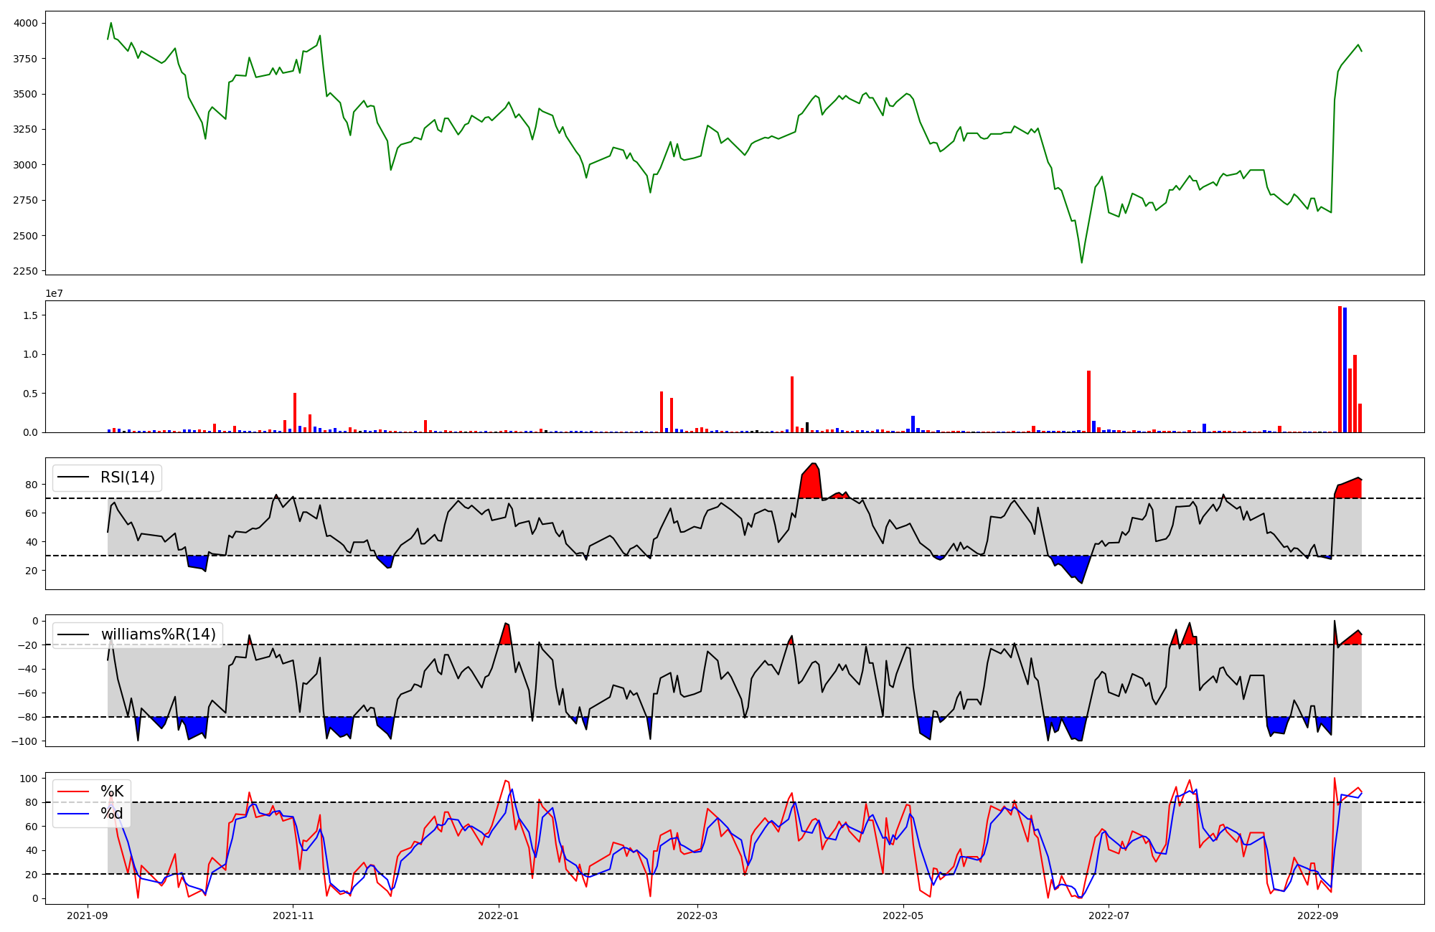Click the 2022-05 x-axis date label
The image size is (1435, 932).
pyautogui.click(x=903, y=916)
